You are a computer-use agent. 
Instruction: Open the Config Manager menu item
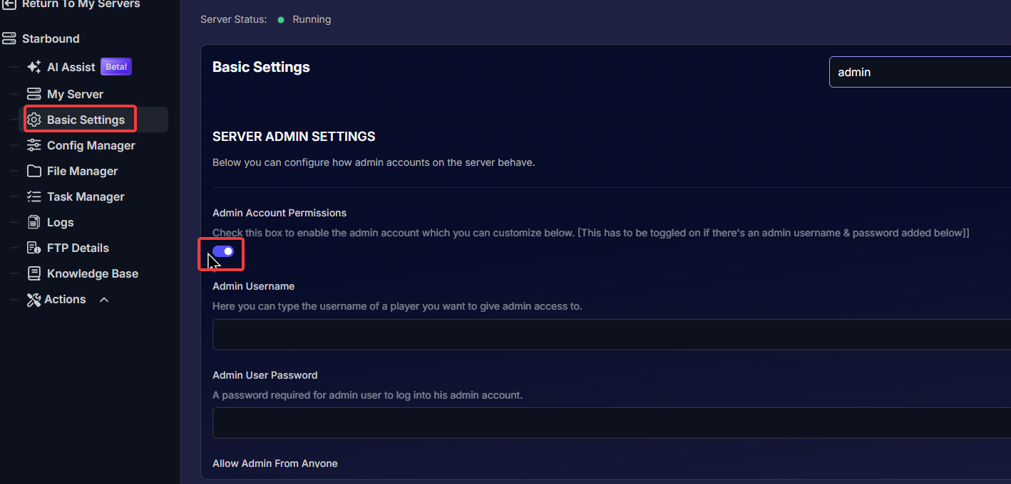pyautogui.click(x=91, y=145)
